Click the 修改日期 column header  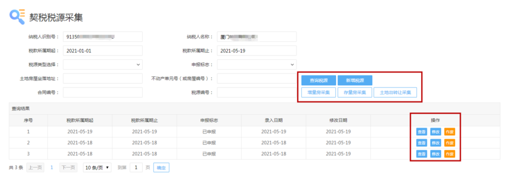[338, 121]
